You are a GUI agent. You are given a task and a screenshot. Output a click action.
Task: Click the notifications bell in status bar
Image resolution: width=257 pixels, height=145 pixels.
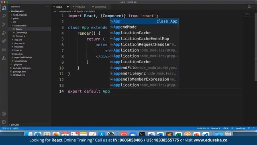(253, 128)
